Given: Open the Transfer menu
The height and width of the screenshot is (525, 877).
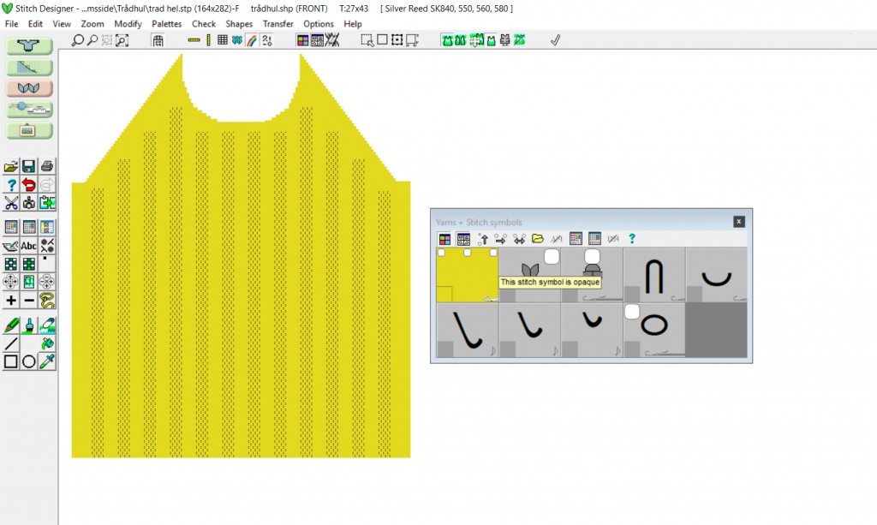Looking at the screenshot, I should 277,24.
